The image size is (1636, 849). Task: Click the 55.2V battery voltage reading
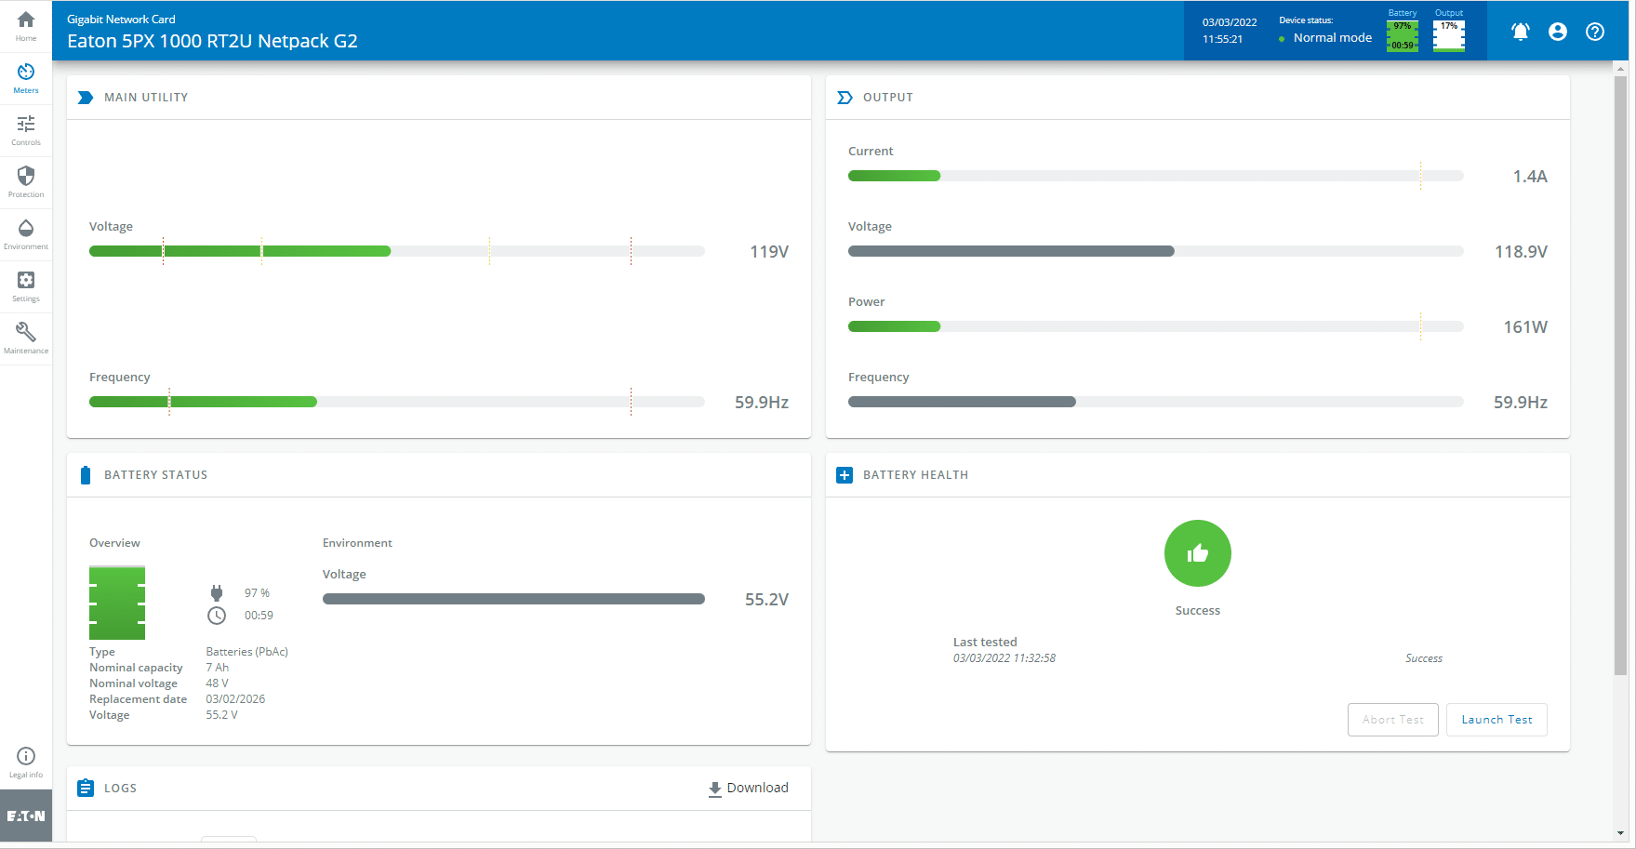point(766,600)
